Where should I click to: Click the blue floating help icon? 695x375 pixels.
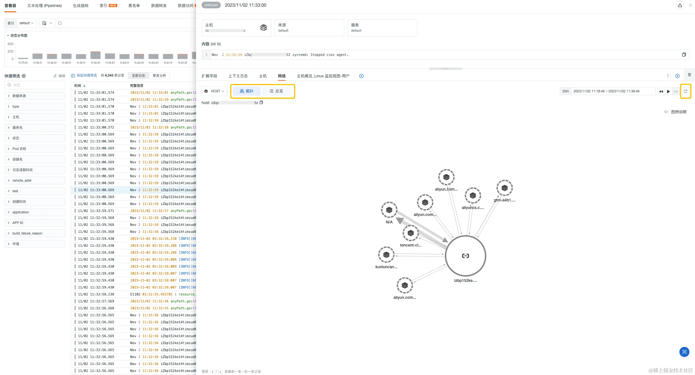click(x=684, y=352)
